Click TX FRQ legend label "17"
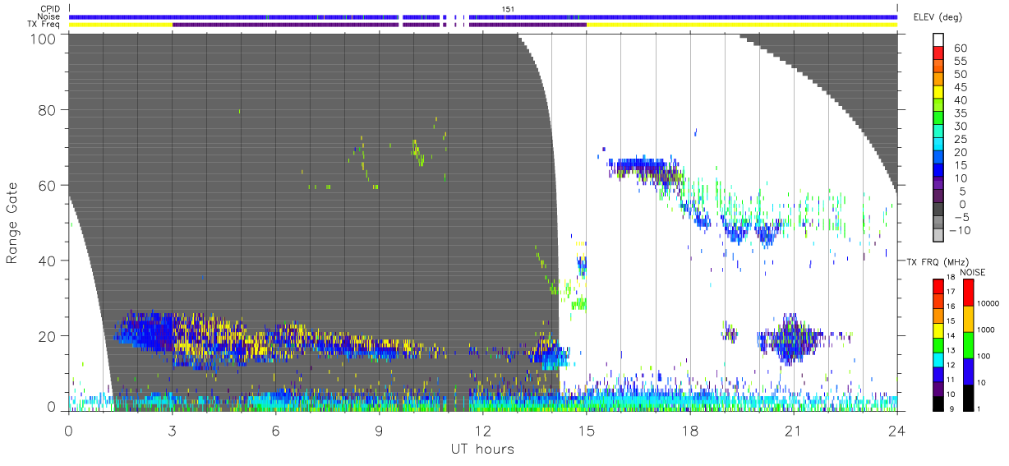Image resolution: width=1009 pixels, height=466 pixels. pos(949,292)
